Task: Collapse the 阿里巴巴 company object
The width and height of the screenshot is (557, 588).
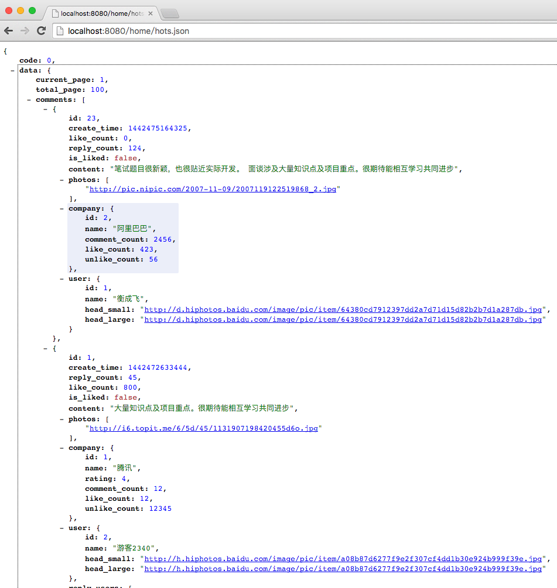Action: (62, 208)
